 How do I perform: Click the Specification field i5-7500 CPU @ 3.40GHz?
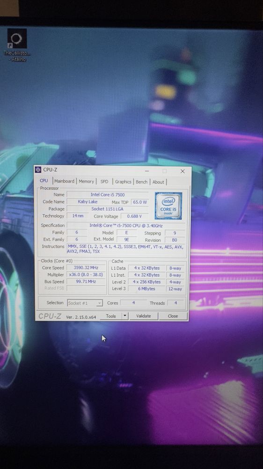tap(126, 225)
